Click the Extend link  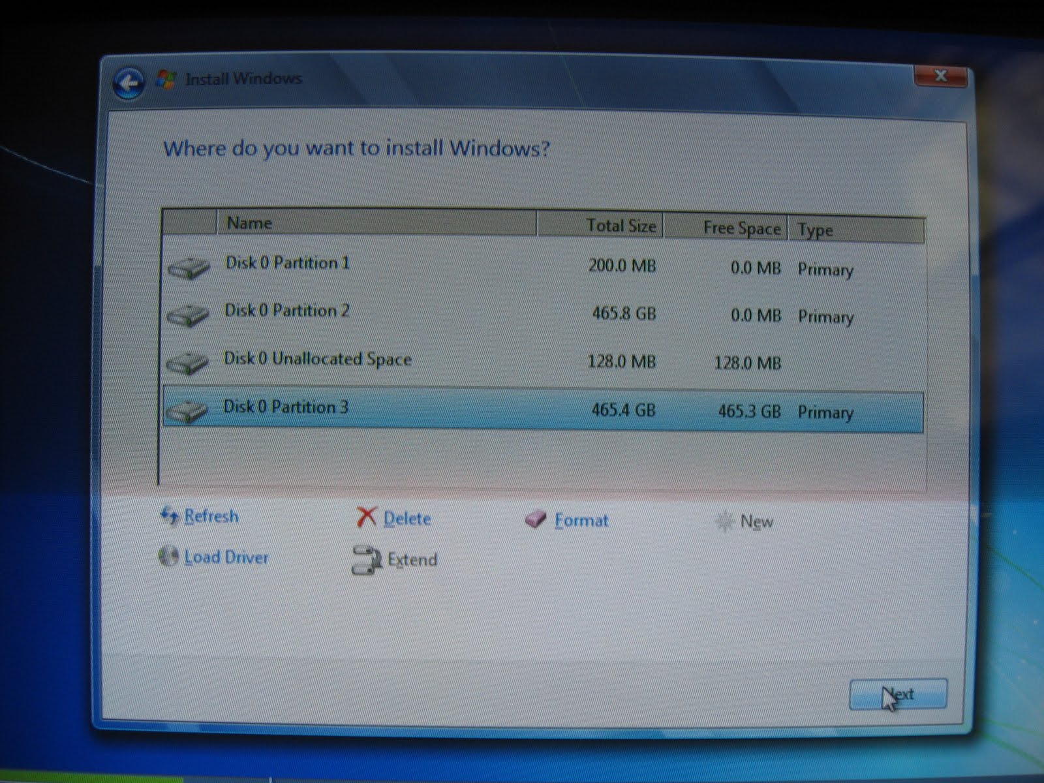coord(412,560)
